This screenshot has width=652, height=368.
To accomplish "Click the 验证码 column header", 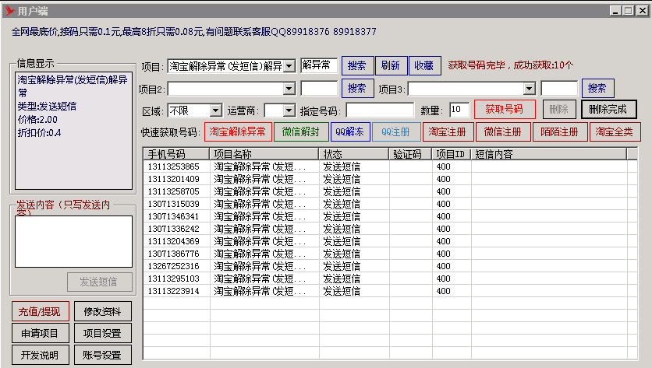I will [x=410, y=154].
